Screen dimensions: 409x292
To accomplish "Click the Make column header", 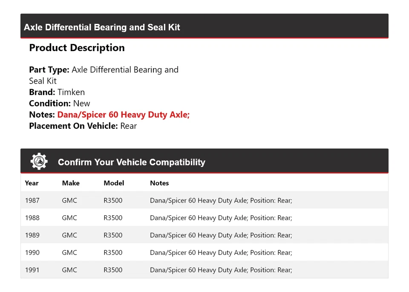I will (x=71, y=183).
